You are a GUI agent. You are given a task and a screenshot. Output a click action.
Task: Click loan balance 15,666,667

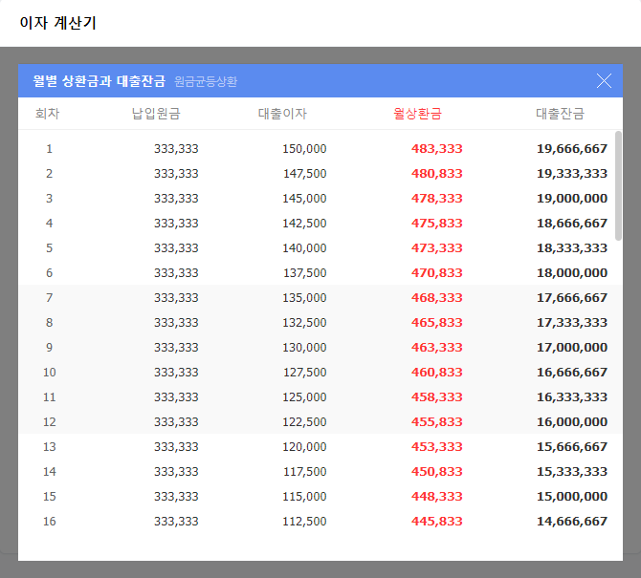click(x=572, y=447)
